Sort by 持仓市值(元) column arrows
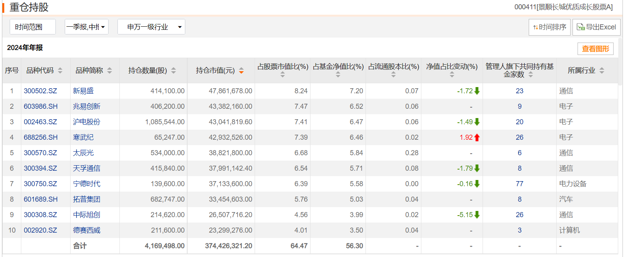 [241, 70]
